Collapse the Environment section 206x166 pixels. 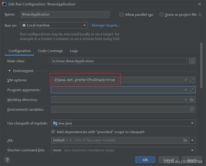pos(10,71)
